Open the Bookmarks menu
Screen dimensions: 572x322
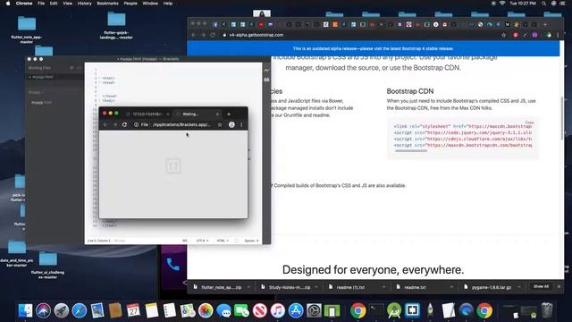click(x=107, y=4)
